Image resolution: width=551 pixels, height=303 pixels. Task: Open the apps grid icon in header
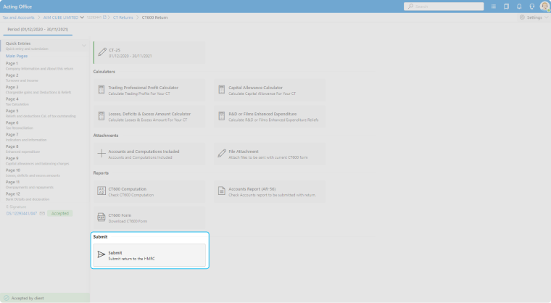point(493,7)
